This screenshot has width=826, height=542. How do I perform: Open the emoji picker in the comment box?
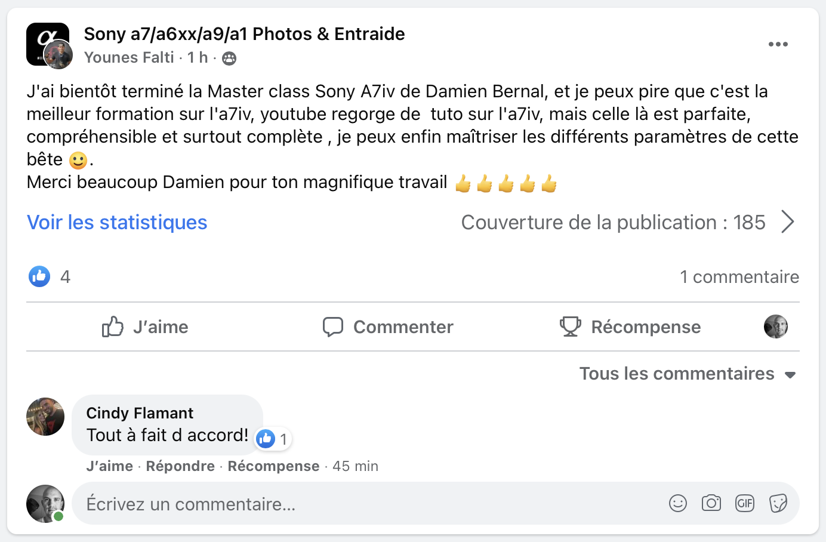pos(677,503)
